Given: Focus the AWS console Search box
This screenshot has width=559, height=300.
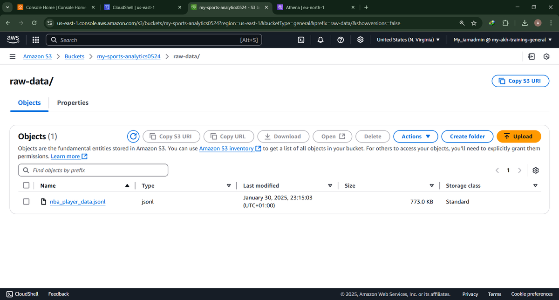Looking at the screenshot, I should point(154,40).
